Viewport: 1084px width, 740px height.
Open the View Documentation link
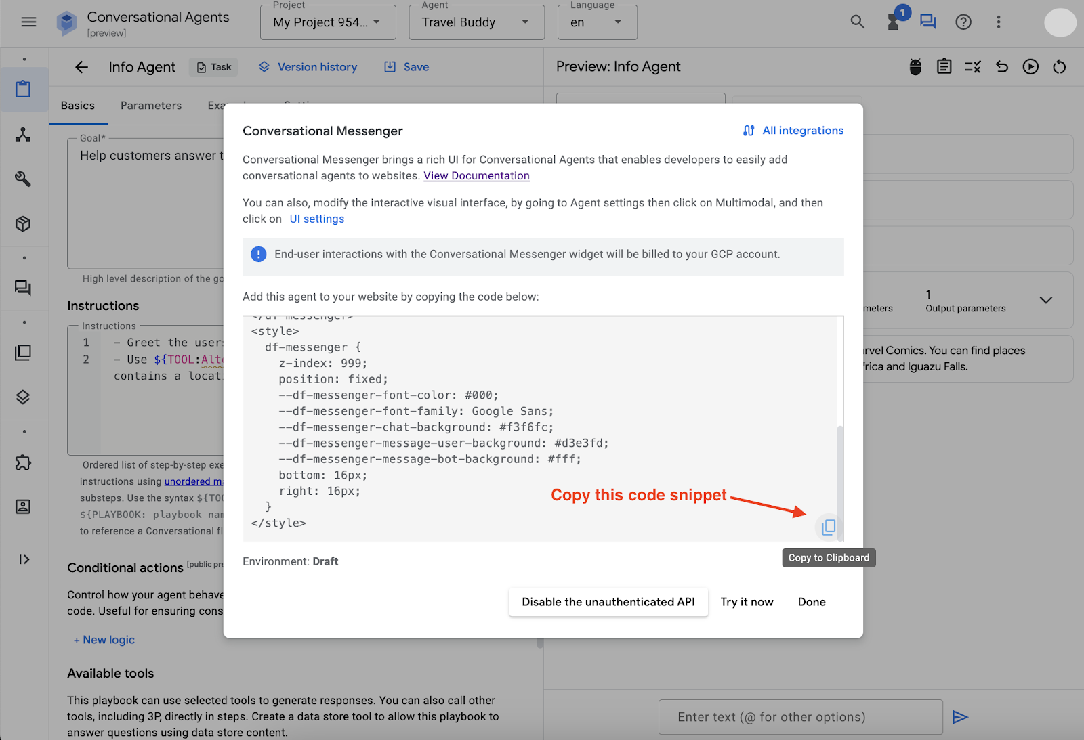pyautogui.click(x=476, y=176)
